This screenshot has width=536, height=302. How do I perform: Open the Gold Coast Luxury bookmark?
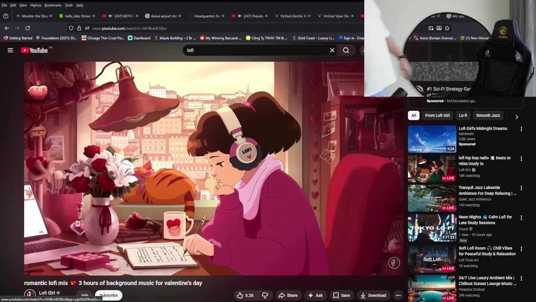tap(313, 38)
